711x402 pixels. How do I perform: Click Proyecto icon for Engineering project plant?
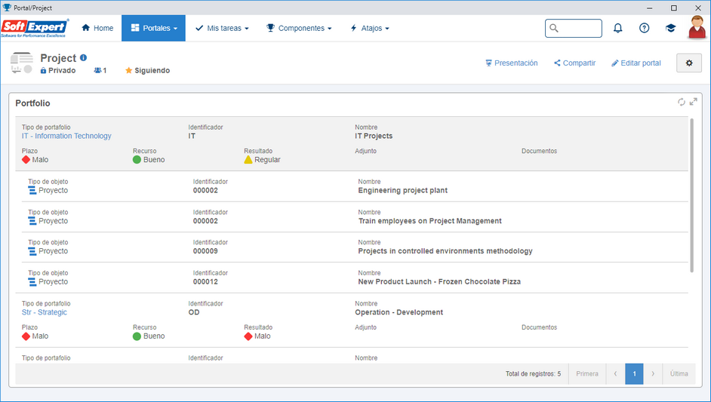click(32, 190)
